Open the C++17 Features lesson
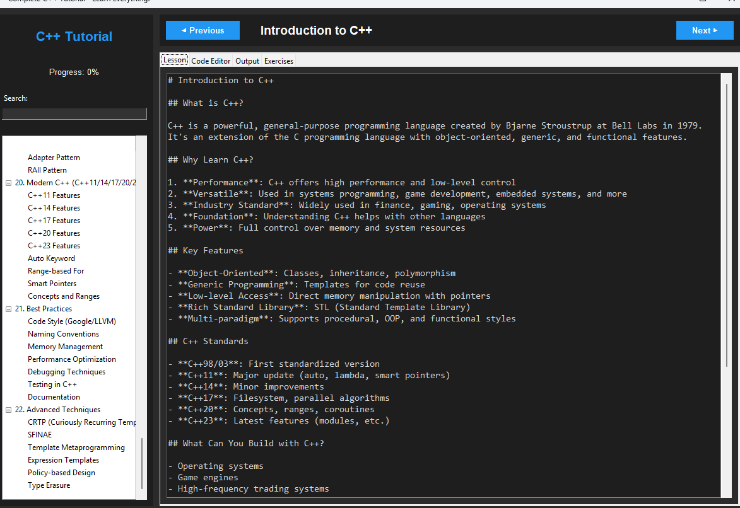 tap(54, 220)
